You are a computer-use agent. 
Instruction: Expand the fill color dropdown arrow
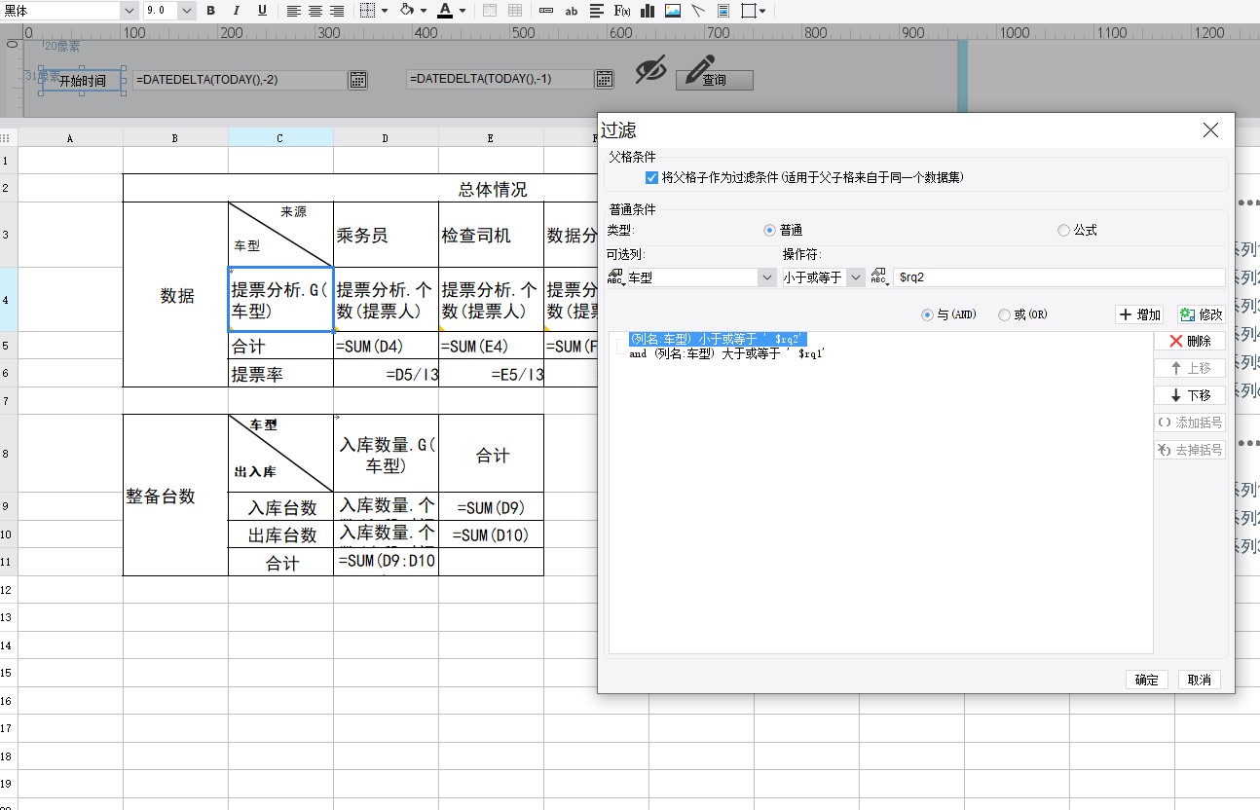pyautogui.click(x=425, y=11)
